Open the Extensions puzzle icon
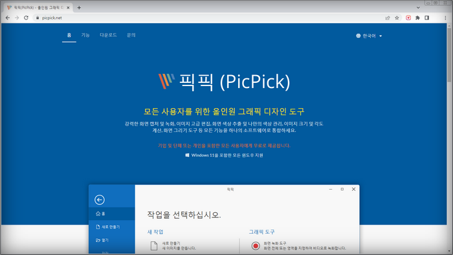The width and height of the screenshot is (453, 255). (417, 18)
